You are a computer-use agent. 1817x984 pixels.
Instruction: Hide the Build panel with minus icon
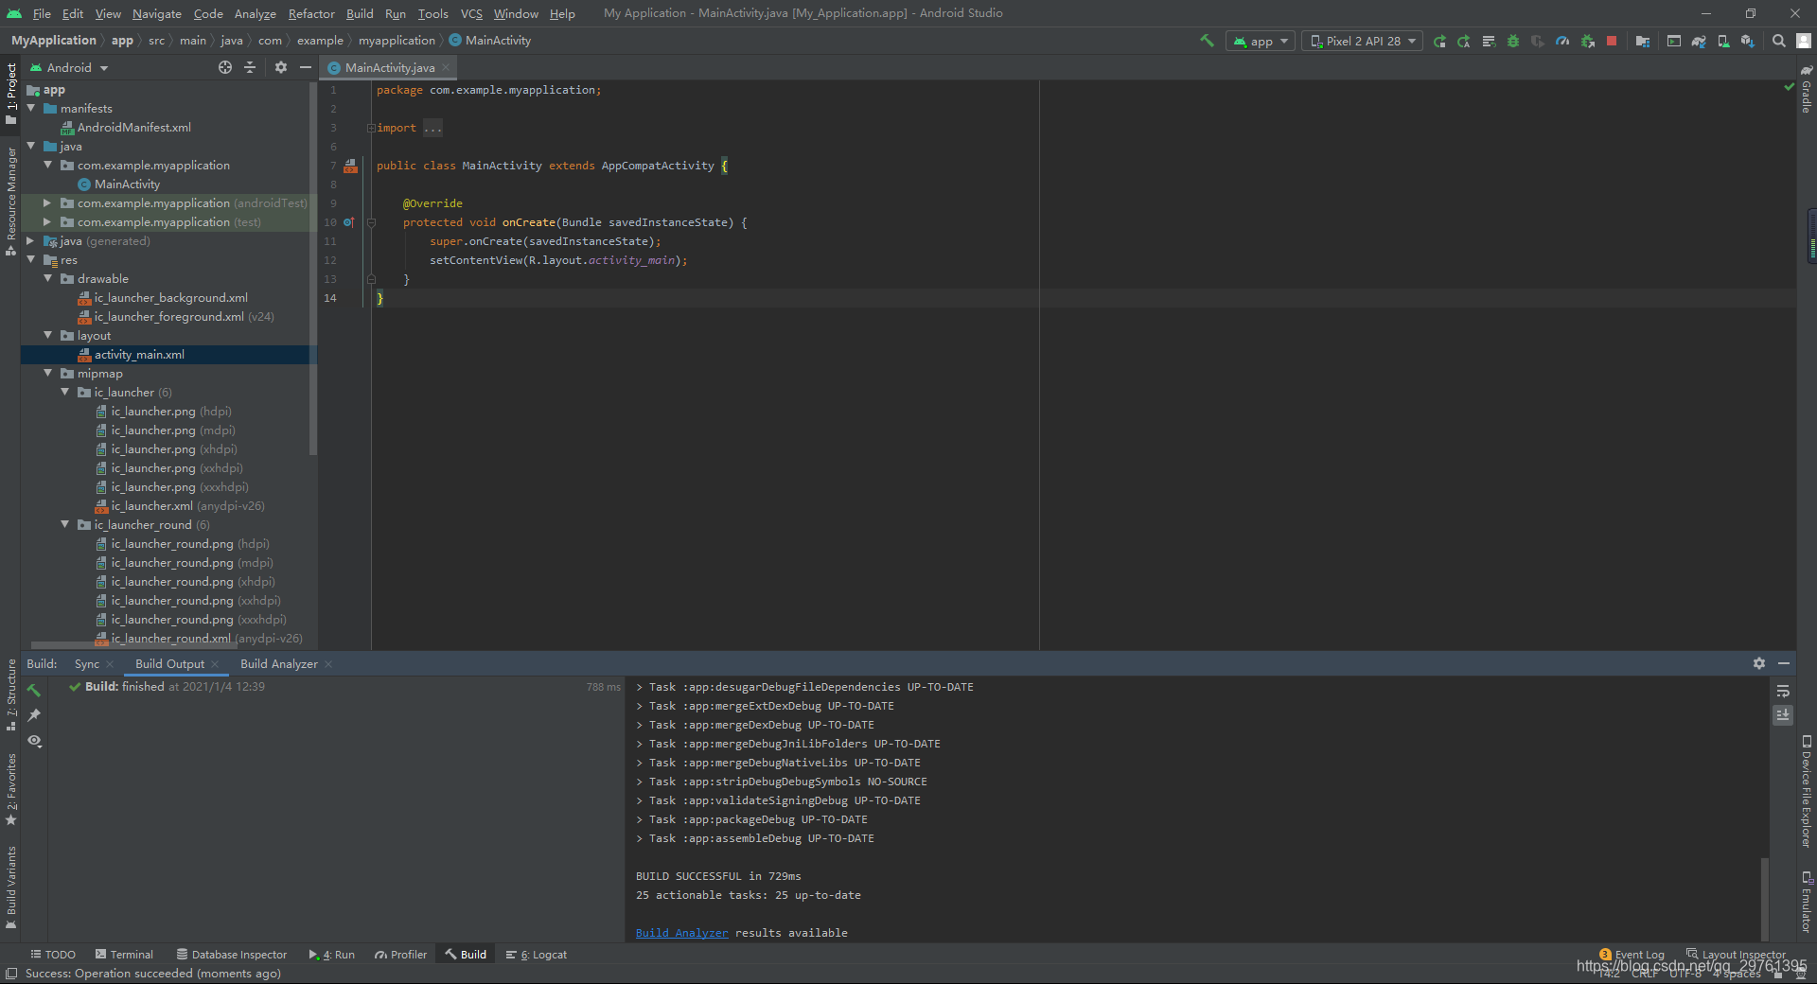tap(1784, 663)
